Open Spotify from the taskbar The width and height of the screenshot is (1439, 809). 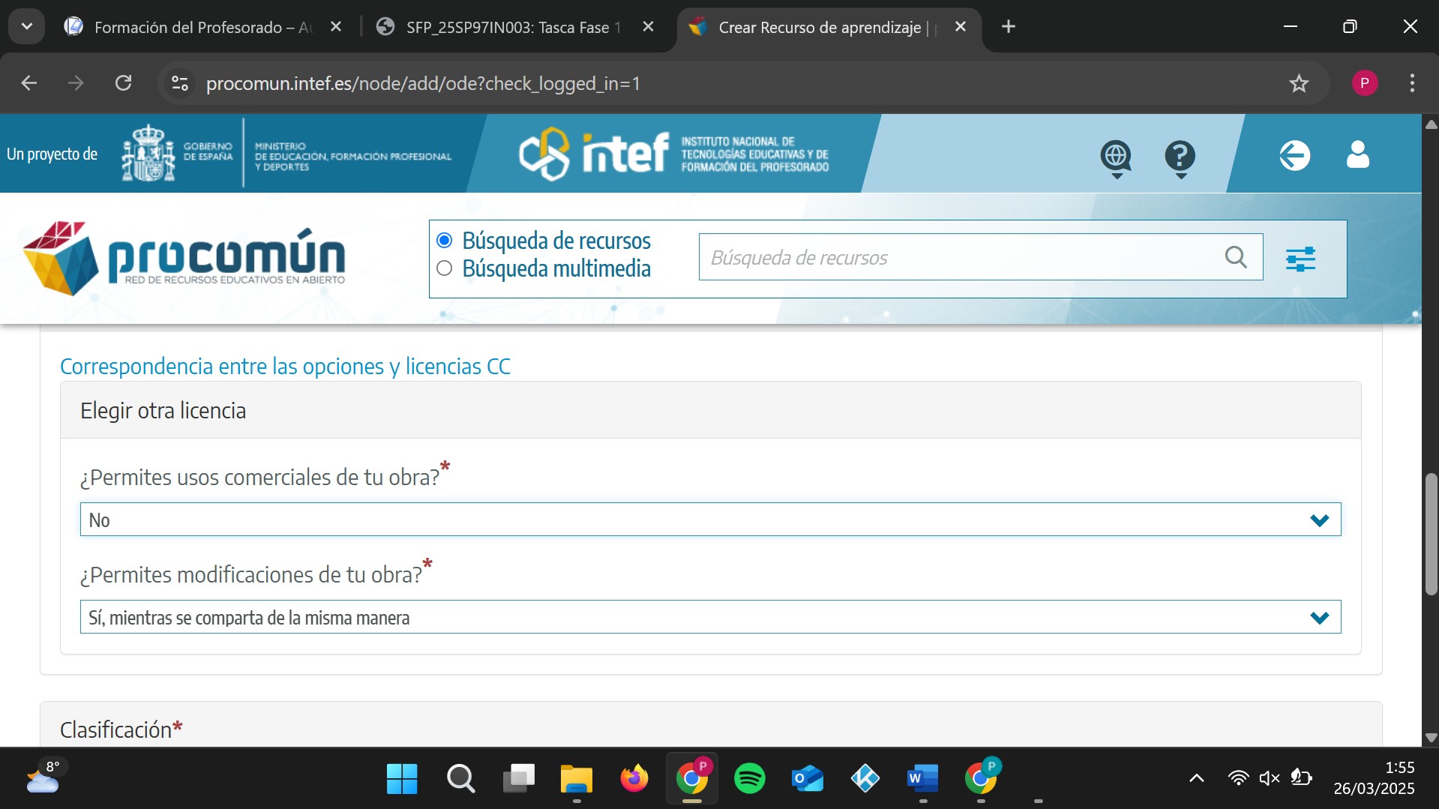coord(749,778)
